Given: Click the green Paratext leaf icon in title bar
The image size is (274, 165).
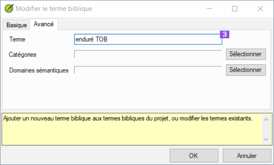Looking at the screenshot, I should click(9, 8).
